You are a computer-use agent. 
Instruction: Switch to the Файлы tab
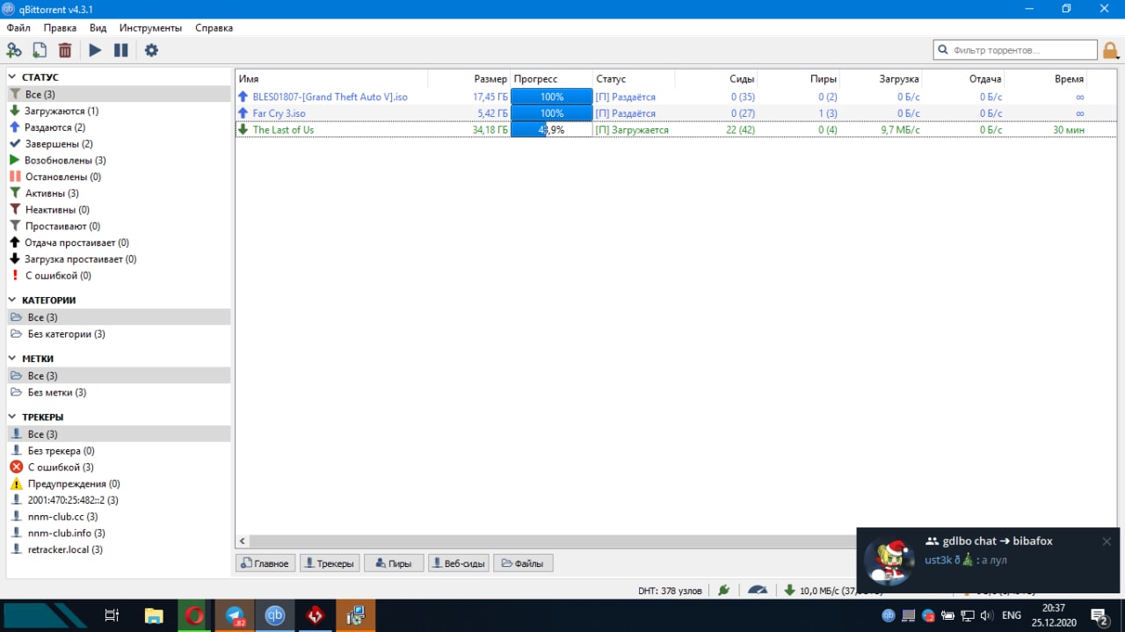(523, 563)
